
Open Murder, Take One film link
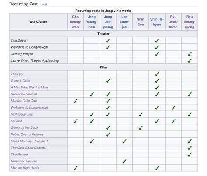(24, 101)
